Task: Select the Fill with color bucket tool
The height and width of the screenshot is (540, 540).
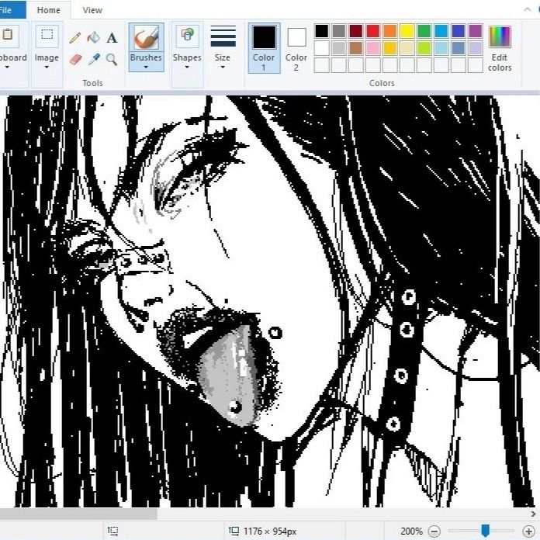Action: pyautogui.click(x=93, y=37)
